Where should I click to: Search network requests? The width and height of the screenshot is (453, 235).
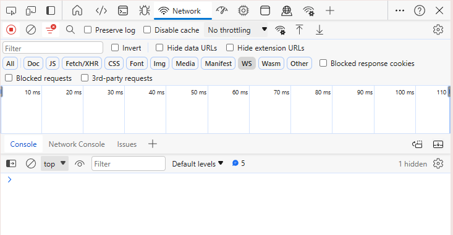(70, 30)
